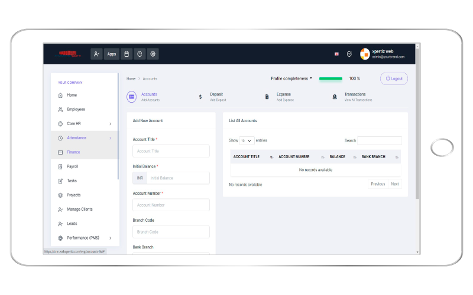Sort by Account Title column
This screenshot has width=473, height=295.
(x=253, y=157)
